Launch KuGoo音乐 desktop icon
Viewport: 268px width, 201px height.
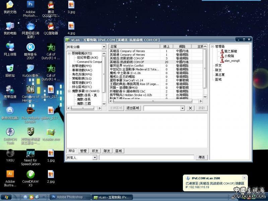30,71
